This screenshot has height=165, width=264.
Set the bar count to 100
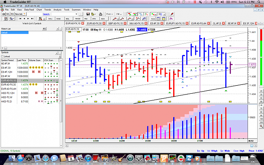click(x=261, y=119)
